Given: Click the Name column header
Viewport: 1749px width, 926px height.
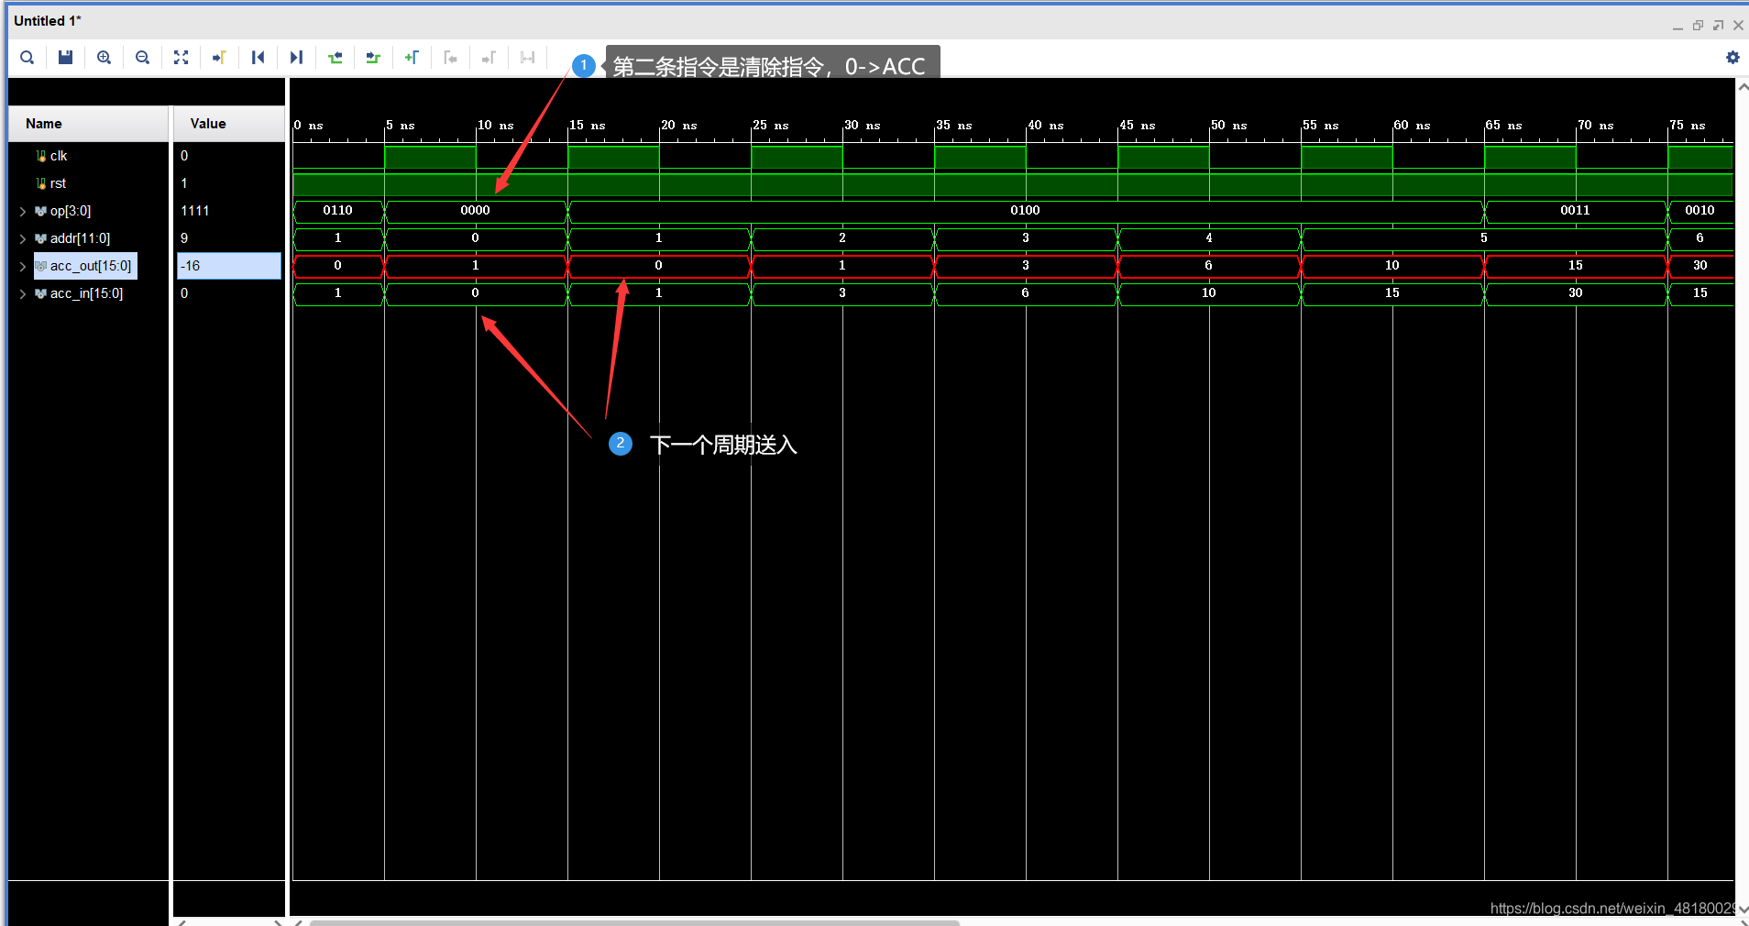Looking at the screenshot, I should coord(89,124).
